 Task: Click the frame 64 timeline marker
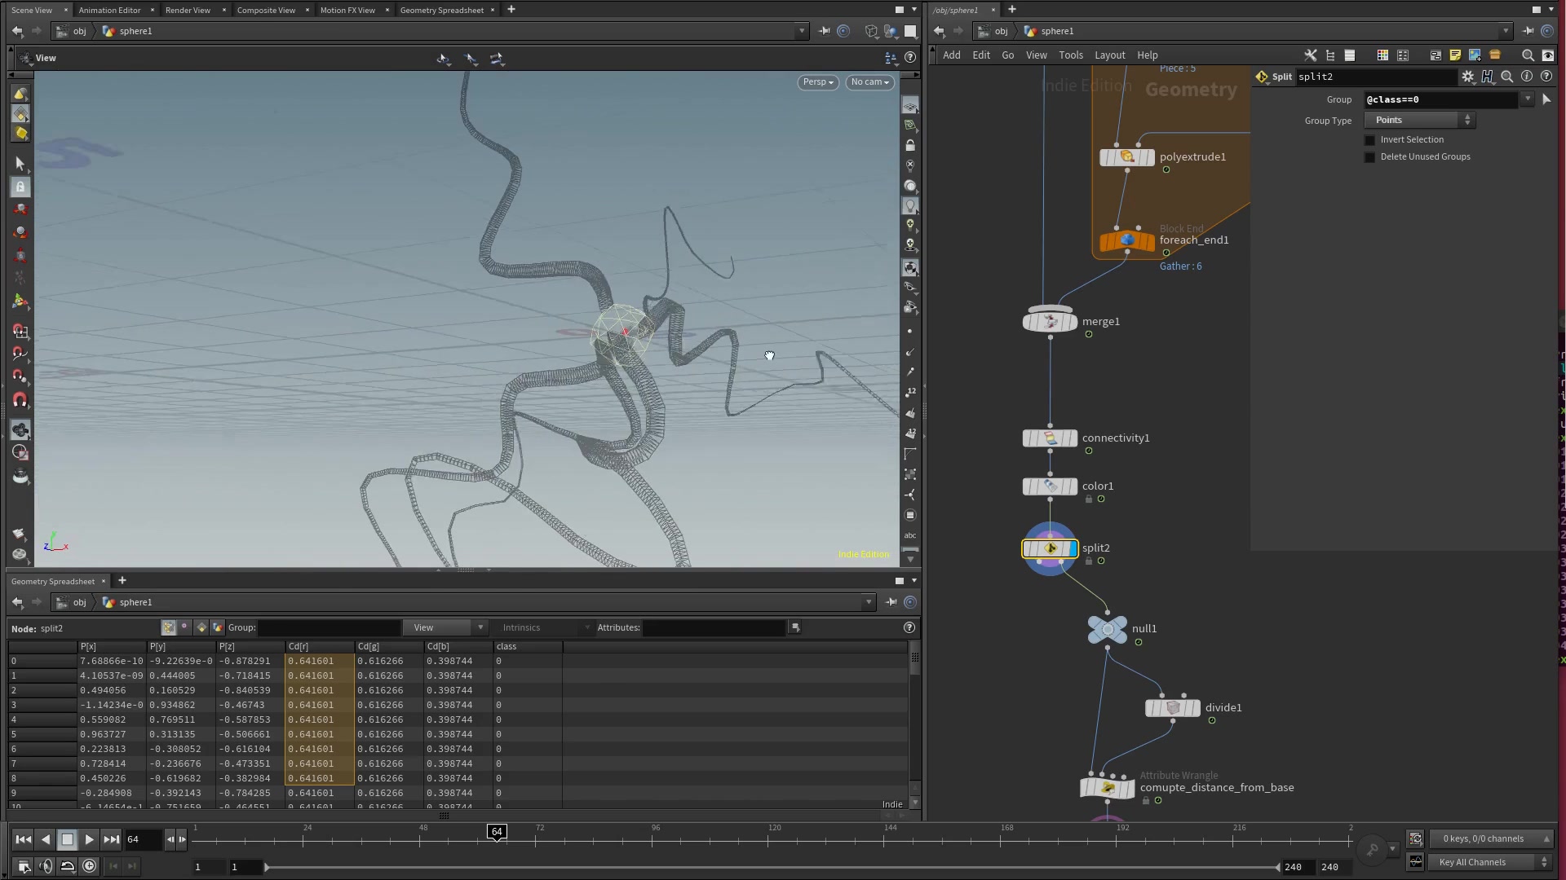tap(497, 831)
